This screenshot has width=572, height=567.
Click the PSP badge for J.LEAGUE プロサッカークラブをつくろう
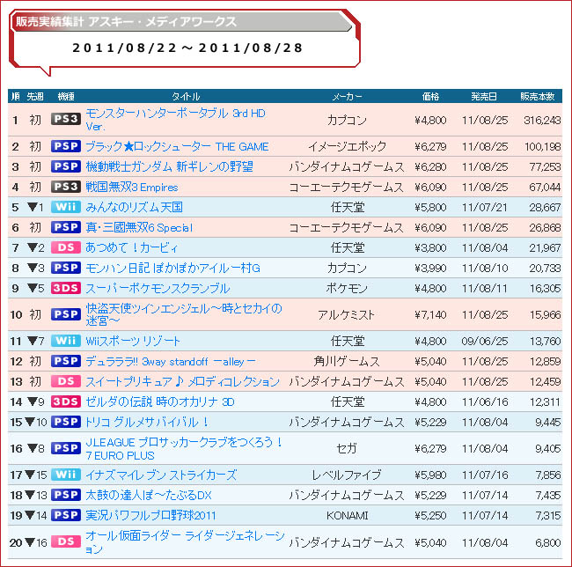click(x=66, y=448)
